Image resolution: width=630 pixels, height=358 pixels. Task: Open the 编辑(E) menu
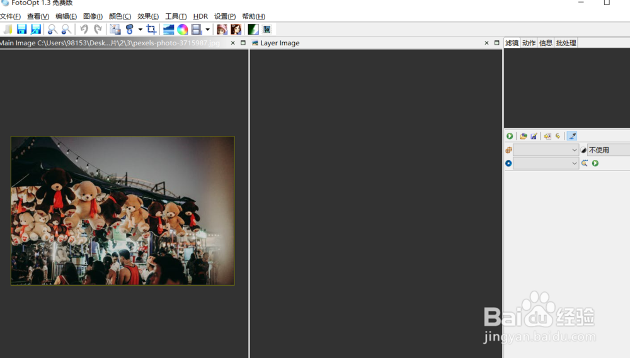coord(66,16)
